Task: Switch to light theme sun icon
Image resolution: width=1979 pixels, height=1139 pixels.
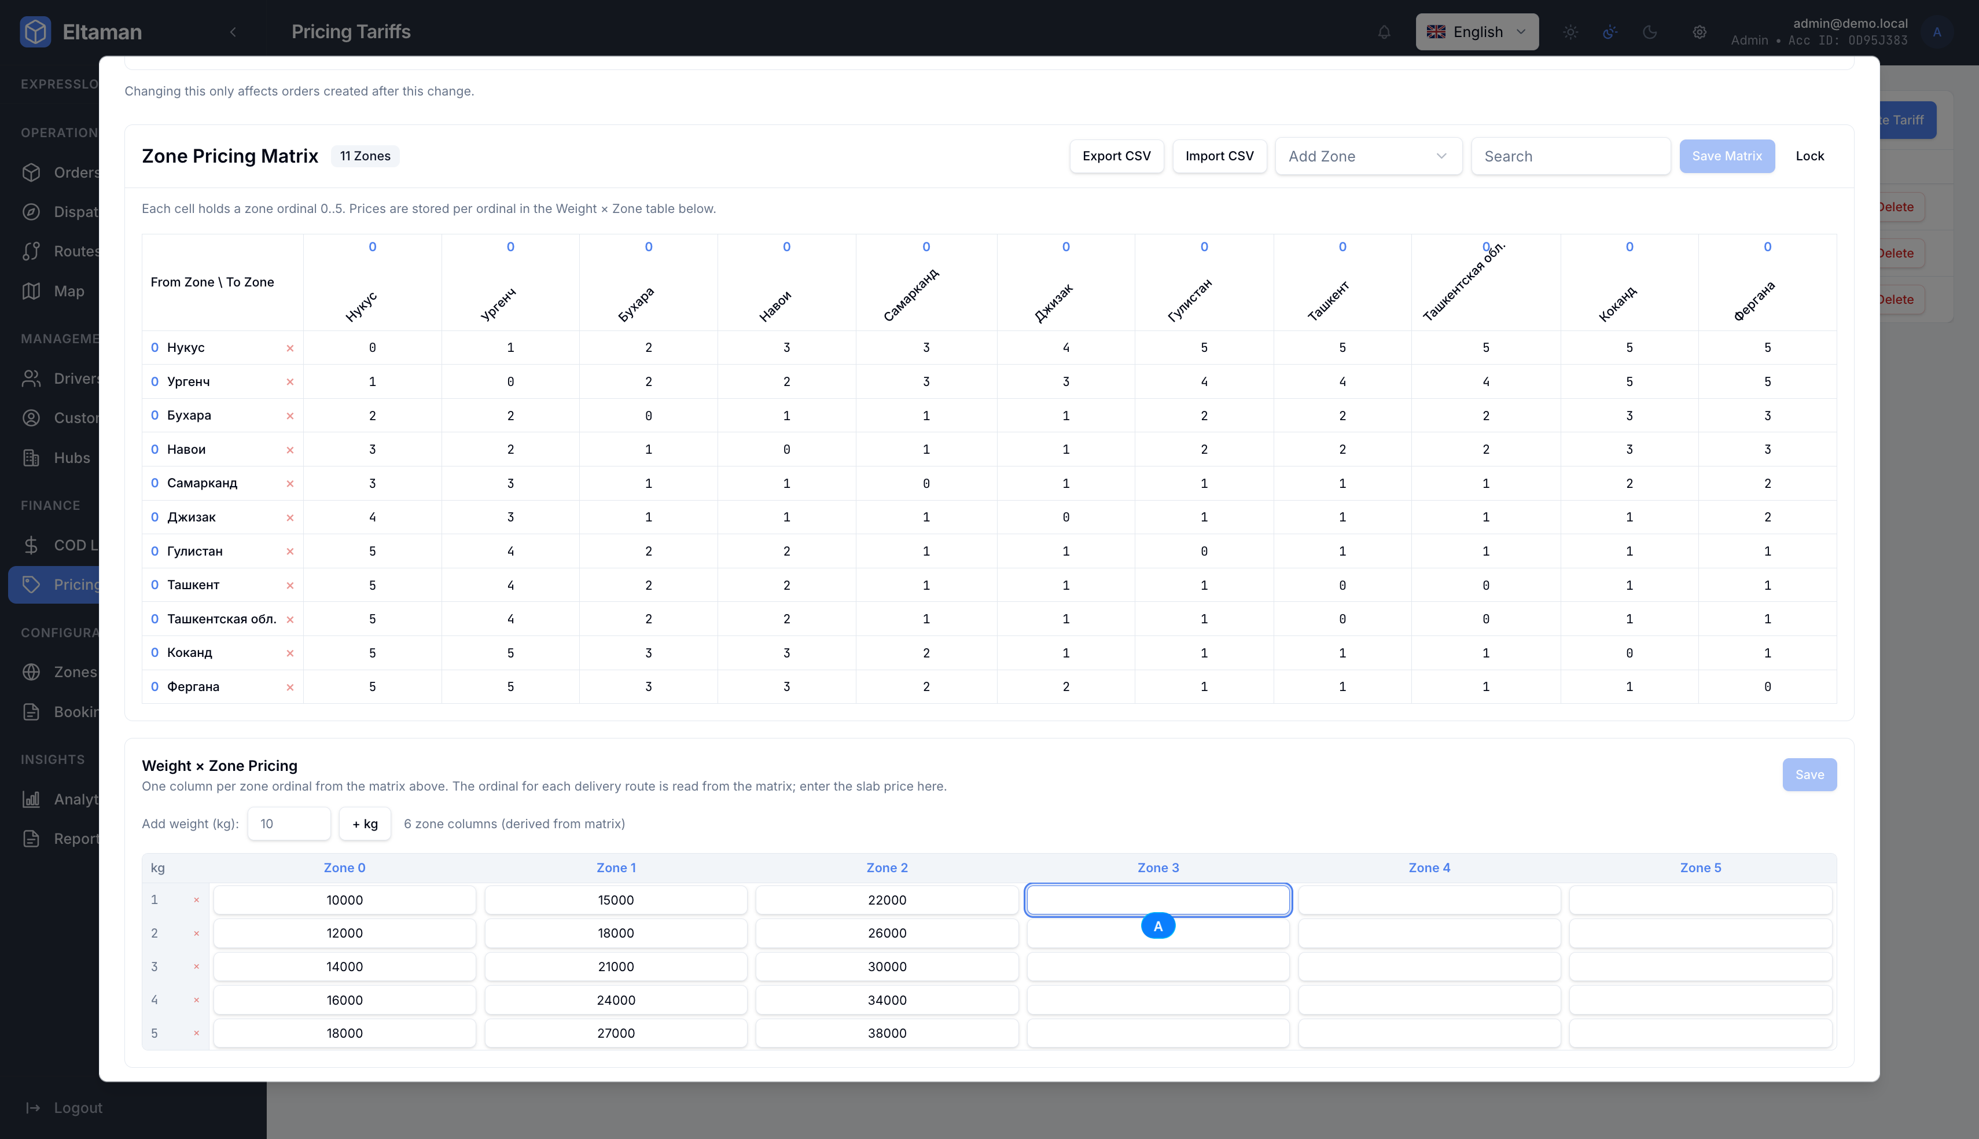Action: pos(1570,32)
